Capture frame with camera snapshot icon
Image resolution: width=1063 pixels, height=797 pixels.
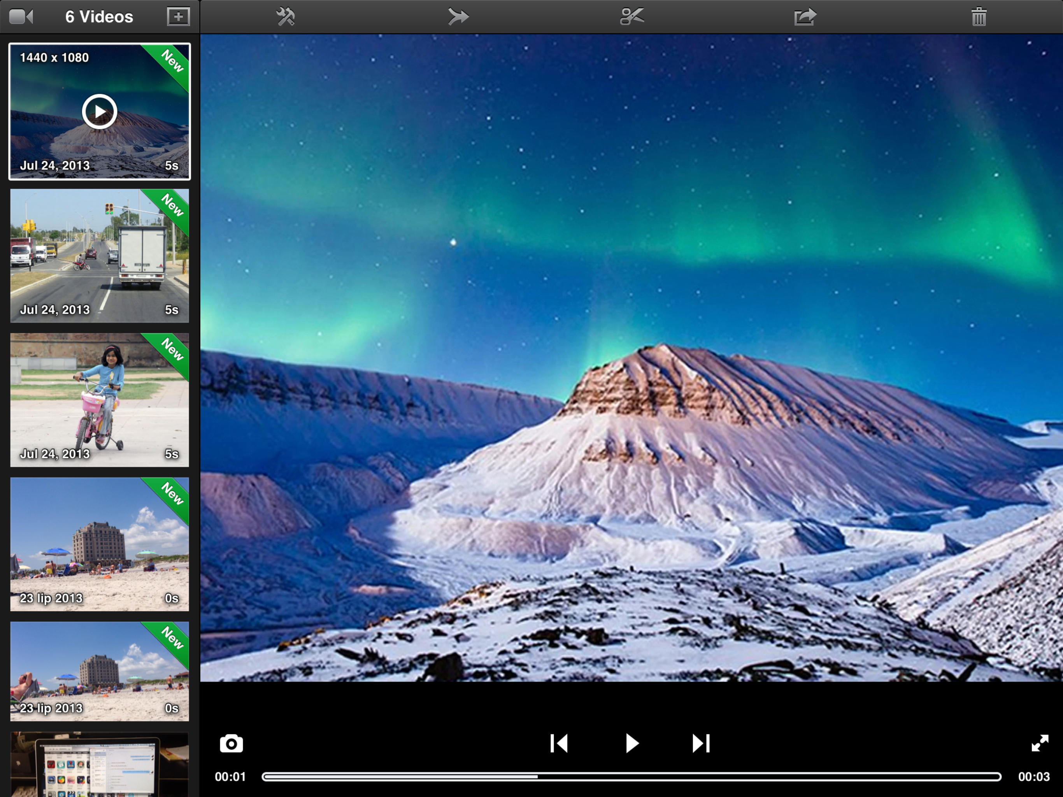tap(231, 744)
